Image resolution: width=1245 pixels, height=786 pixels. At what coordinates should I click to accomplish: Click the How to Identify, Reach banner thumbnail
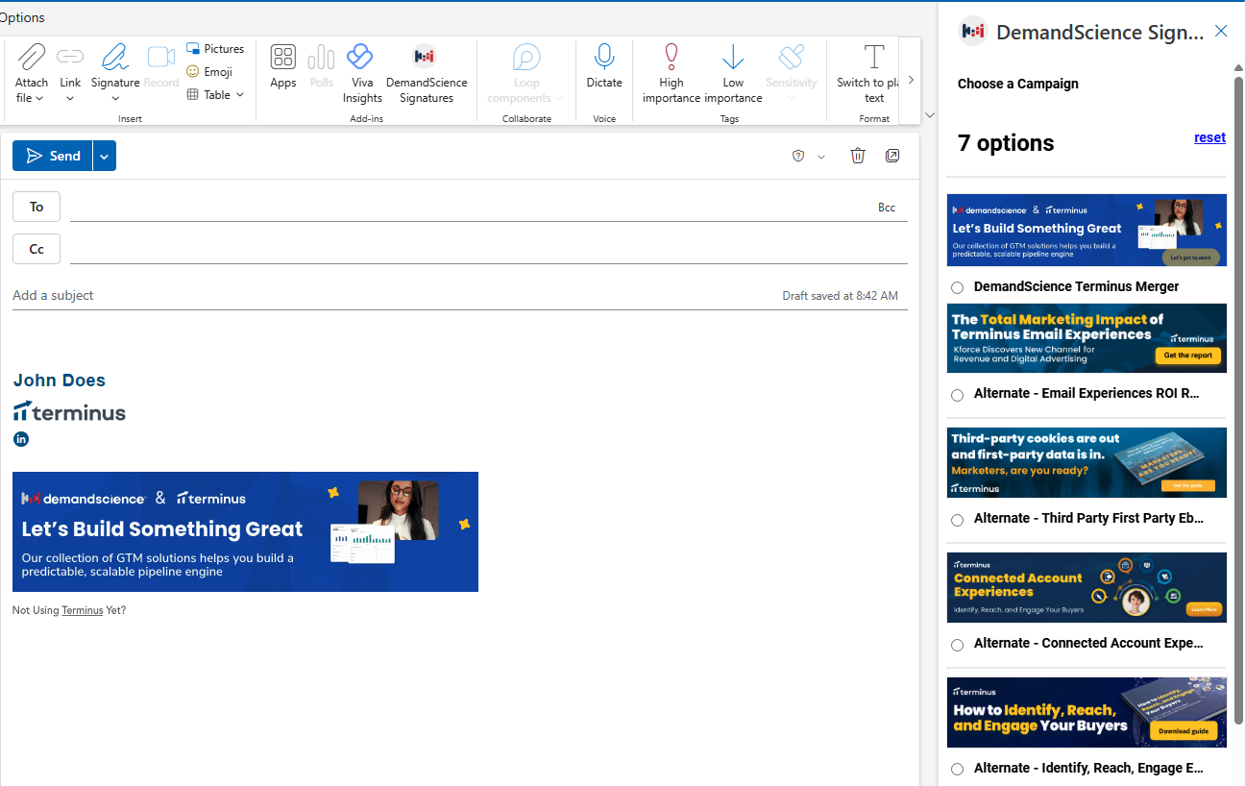(1086, 712)
